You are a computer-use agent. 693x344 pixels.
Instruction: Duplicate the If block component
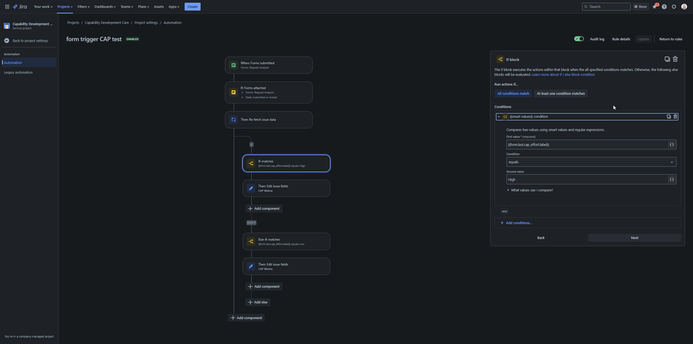pos(667,59)
